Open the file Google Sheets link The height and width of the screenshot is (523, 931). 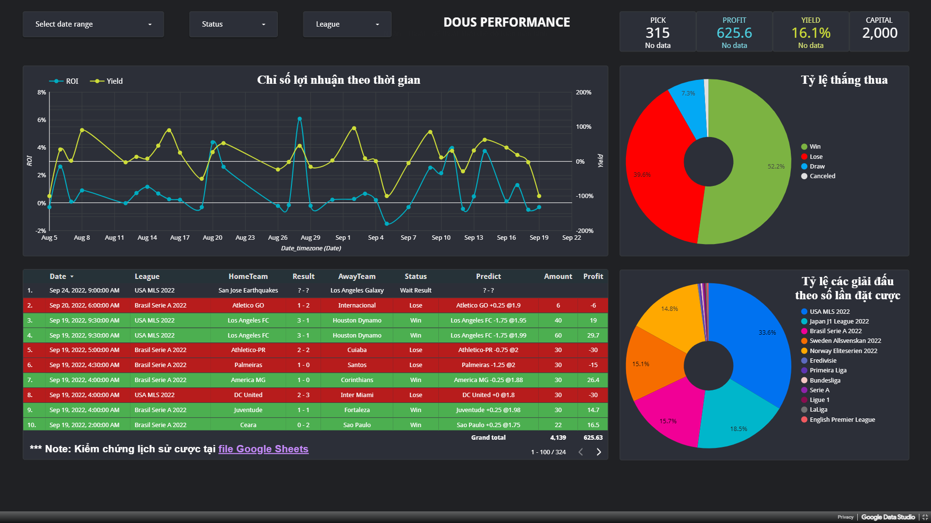point(263,449)
